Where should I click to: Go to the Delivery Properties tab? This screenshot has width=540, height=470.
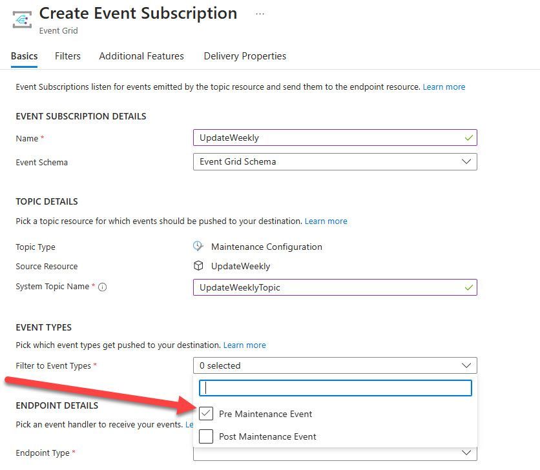(x=245, y=56)
